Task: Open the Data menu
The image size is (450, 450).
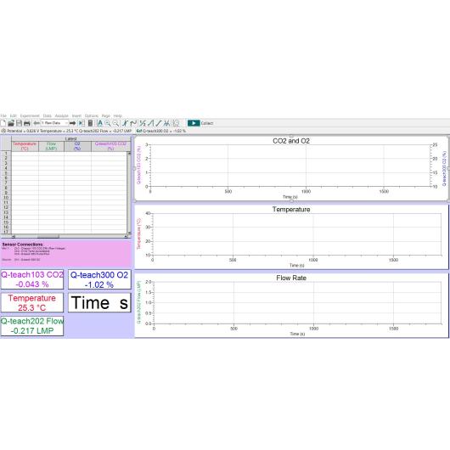Action: 47,115
